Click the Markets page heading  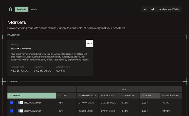(x=17, y=22)
